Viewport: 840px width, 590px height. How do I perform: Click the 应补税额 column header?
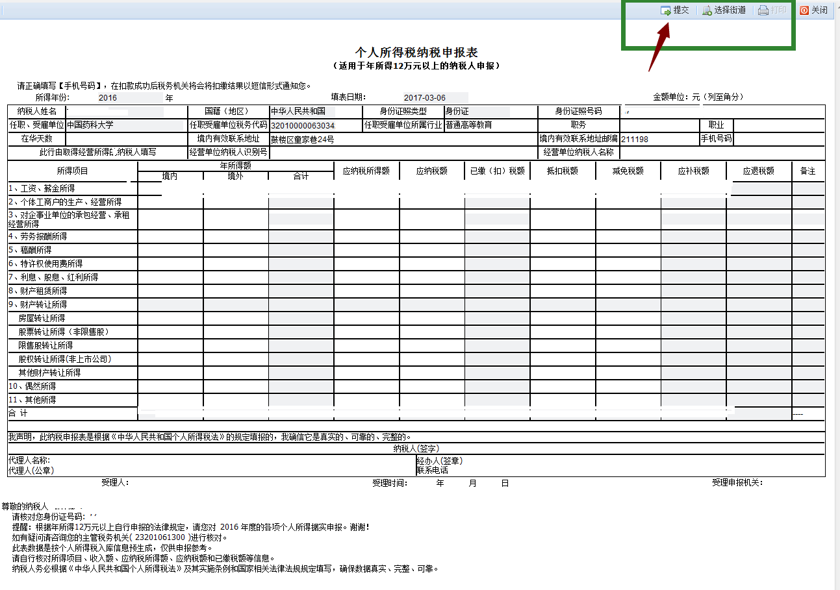click(693, 171)
